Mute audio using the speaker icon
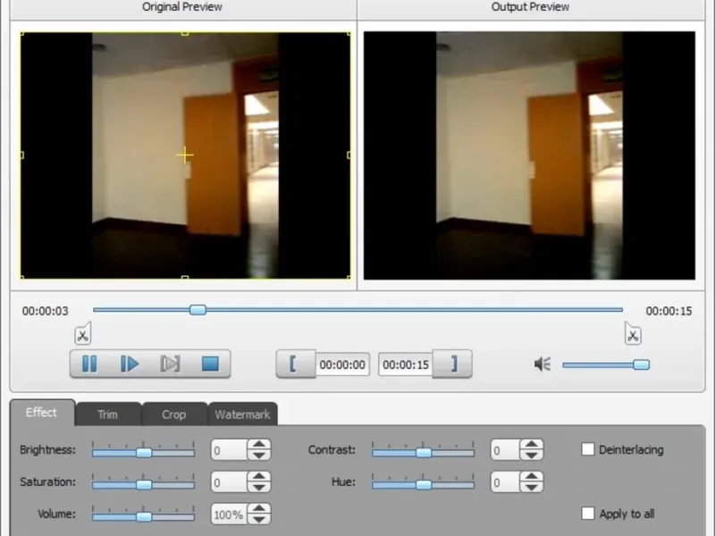Screen dimensions: 715x536 (543, 364)
